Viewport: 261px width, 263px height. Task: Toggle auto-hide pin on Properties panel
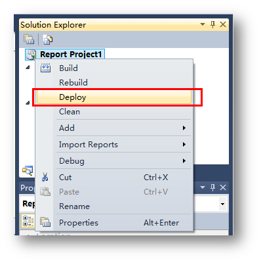coord(212,187)
